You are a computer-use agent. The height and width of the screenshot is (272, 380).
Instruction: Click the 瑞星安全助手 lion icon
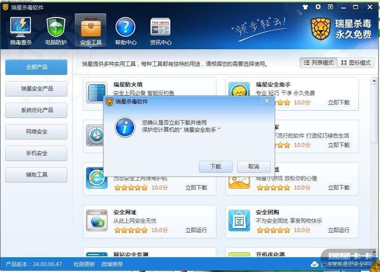point(239,90)
